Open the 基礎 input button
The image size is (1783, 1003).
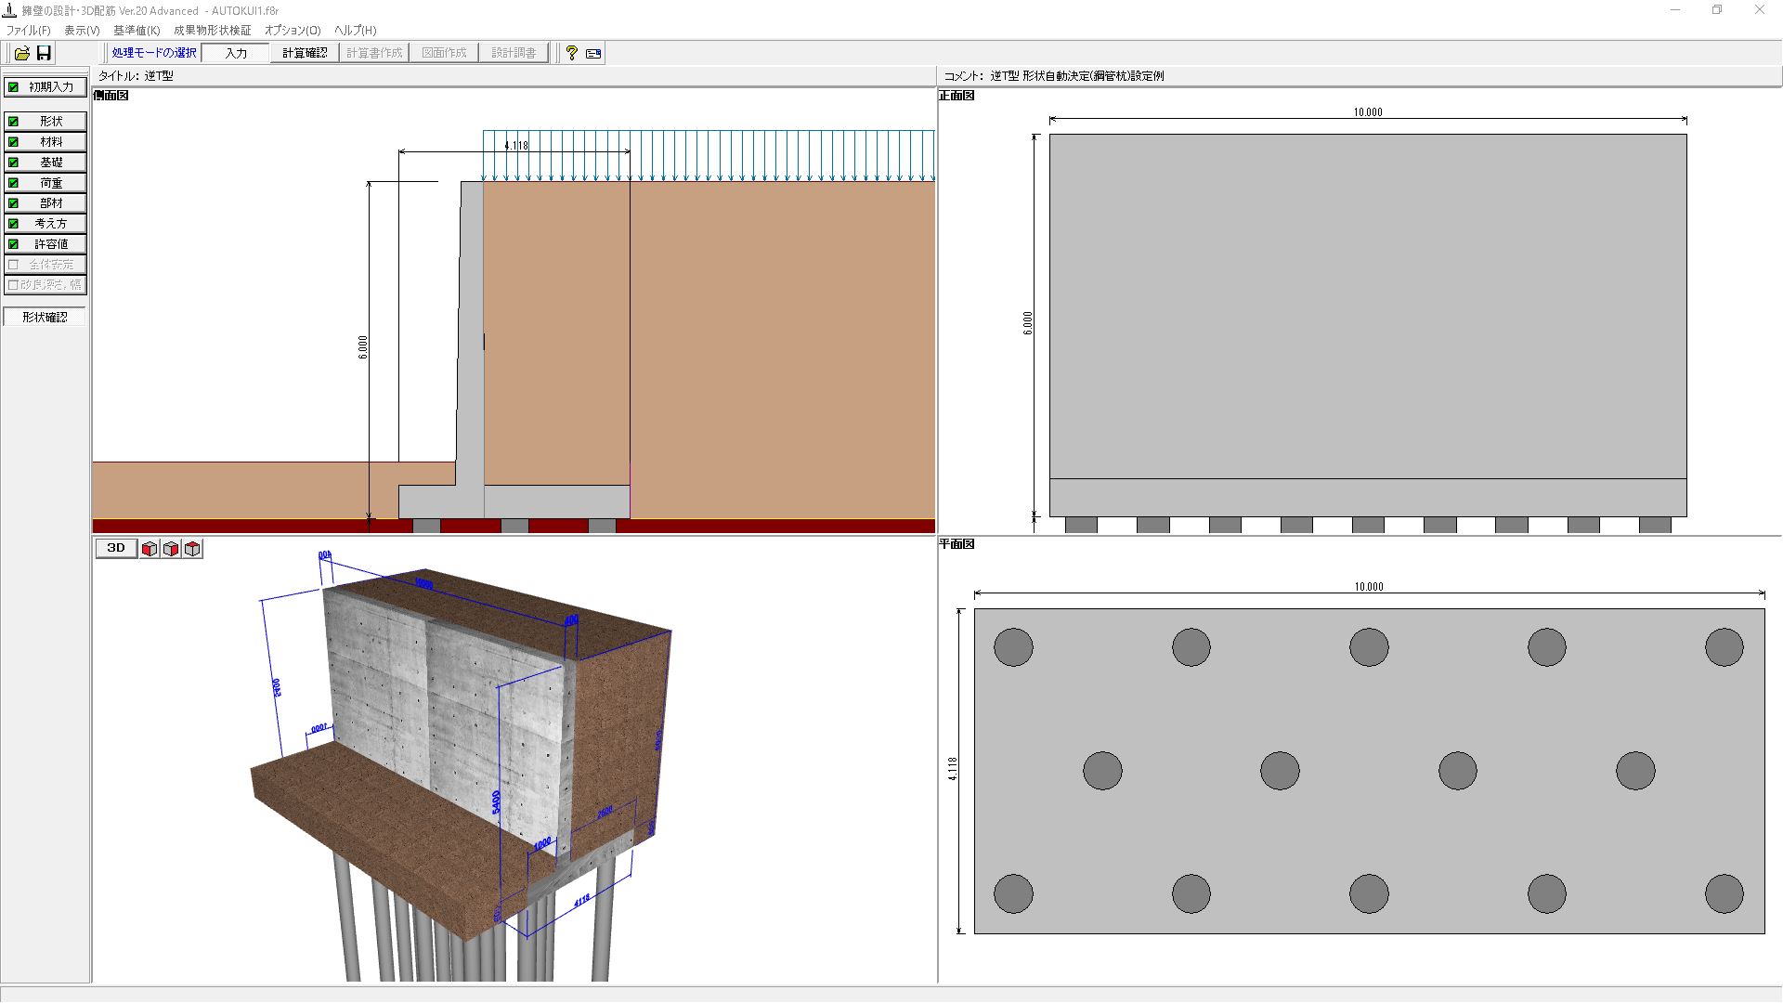coord(45,163)
